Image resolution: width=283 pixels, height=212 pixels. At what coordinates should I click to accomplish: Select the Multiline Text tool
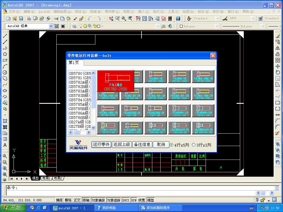pos(5,145)
